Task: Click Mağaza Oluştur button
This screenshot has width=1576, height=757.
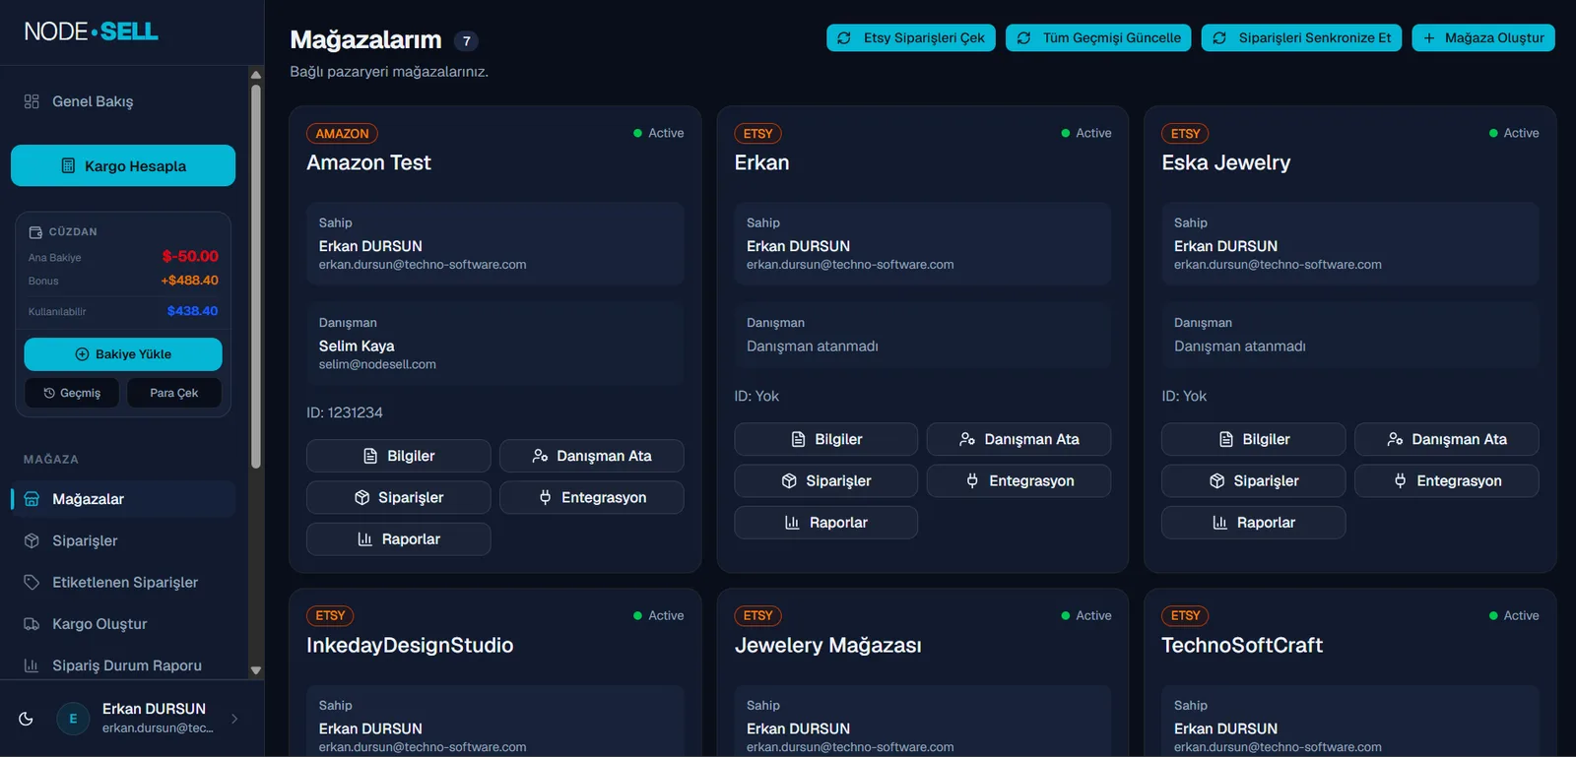Action: tap(1483, 37)
